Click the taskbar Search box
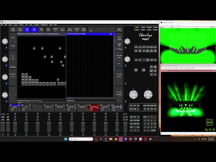The height and width of the screenshot is (162, 216). 81,139
